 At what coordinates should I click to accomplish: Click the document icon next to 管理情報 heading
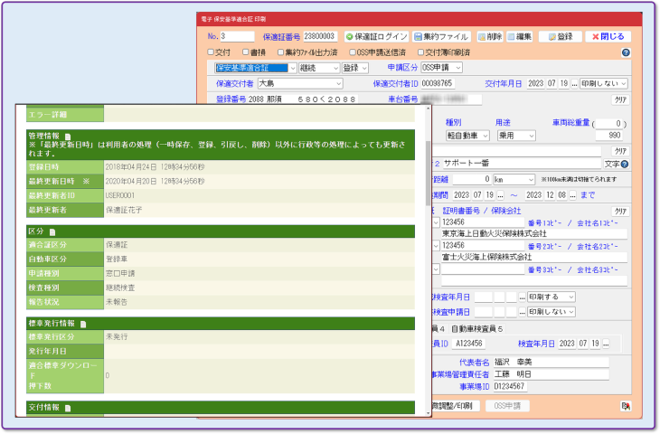point(68,137)
